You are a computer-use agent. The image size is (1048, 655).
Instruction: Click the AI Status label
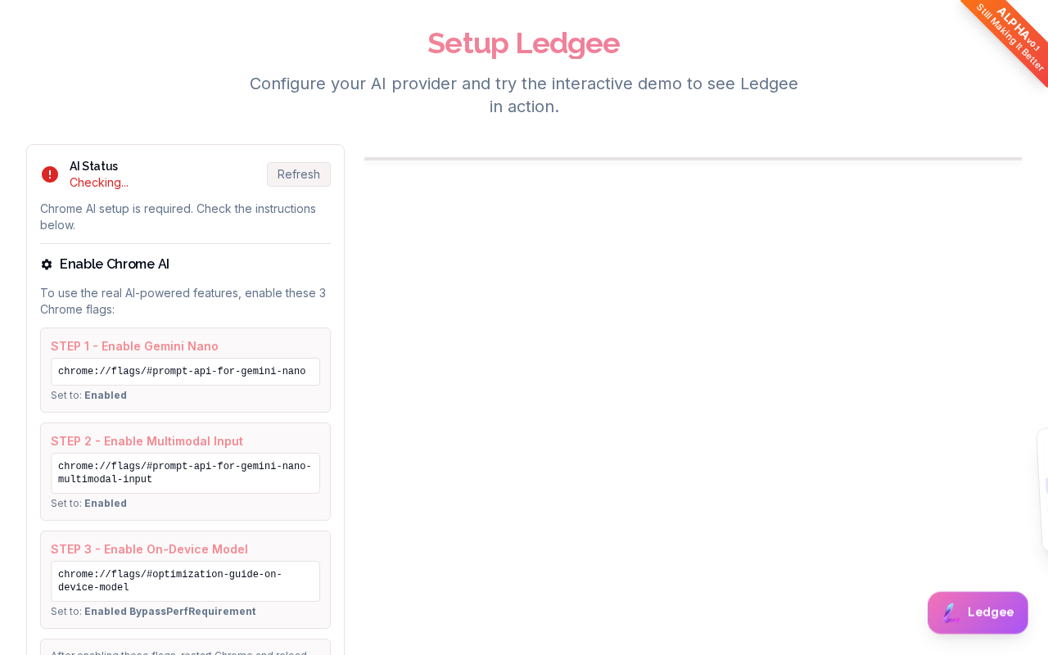[93, 166]
